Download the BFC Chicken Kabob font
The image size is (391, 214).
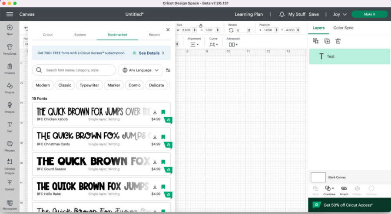point(155,112)
